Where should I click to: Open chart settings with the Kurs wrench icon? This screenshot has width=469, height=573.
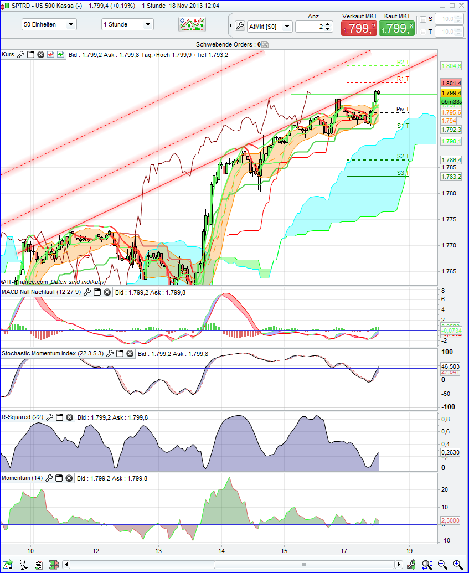coord(21,54)
